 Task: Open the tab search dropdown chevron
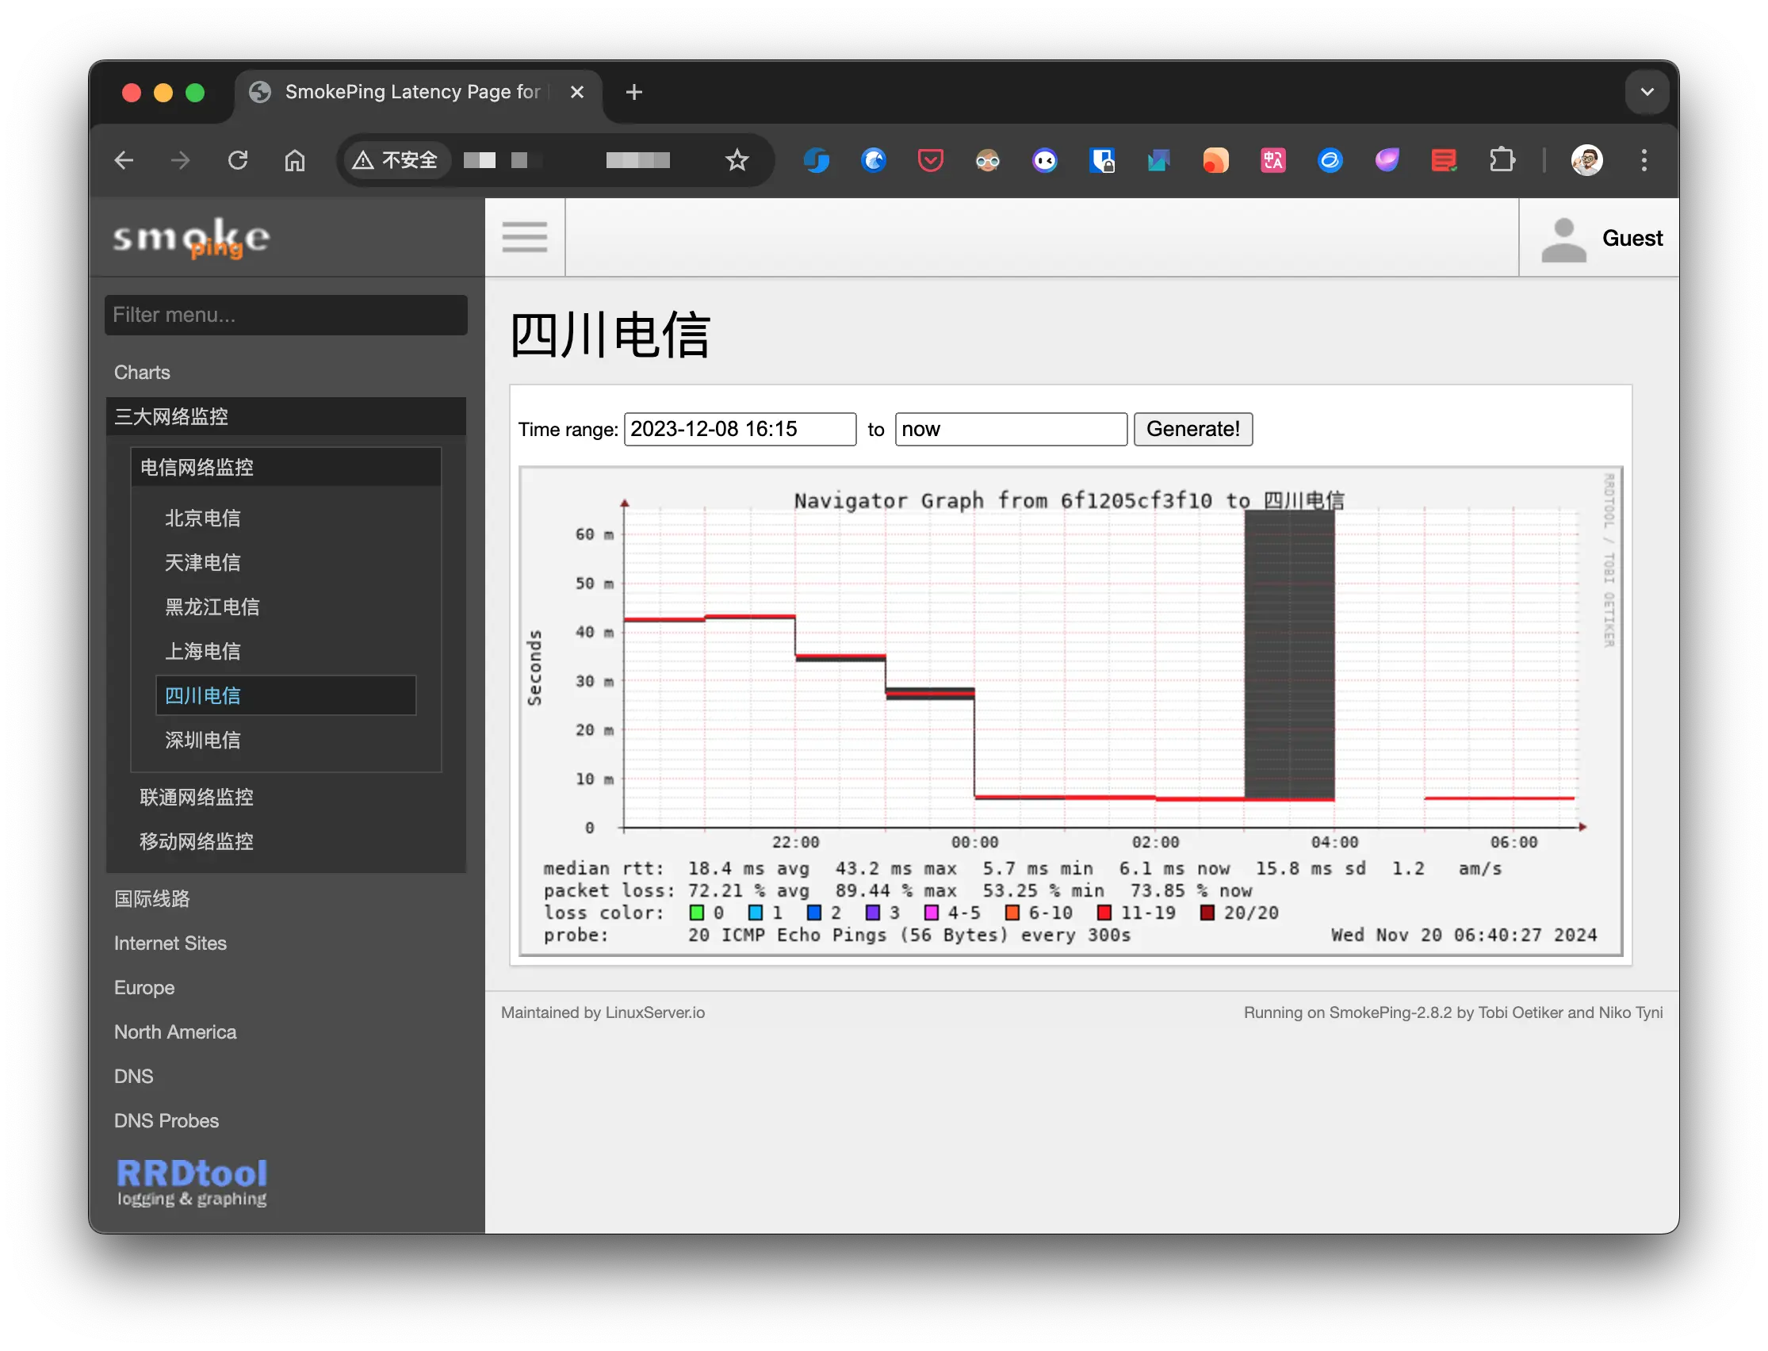pos(1647,92)
